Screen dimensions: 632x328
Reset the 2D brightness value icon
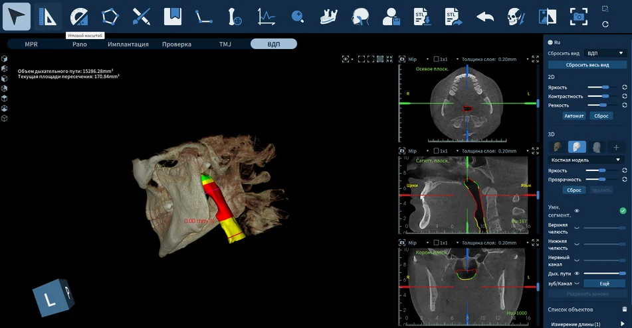pos(624,87)
